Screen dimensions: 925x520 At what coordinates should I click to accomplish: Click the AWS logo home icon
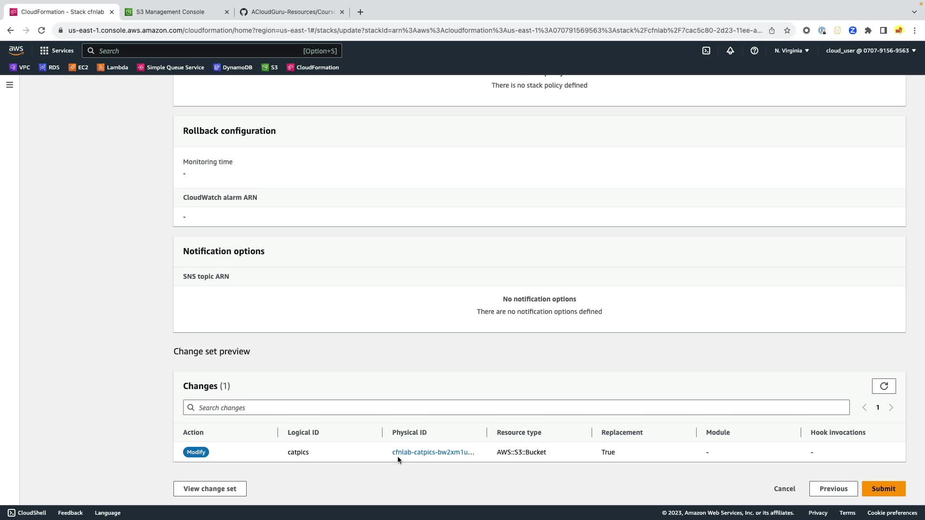16,50
